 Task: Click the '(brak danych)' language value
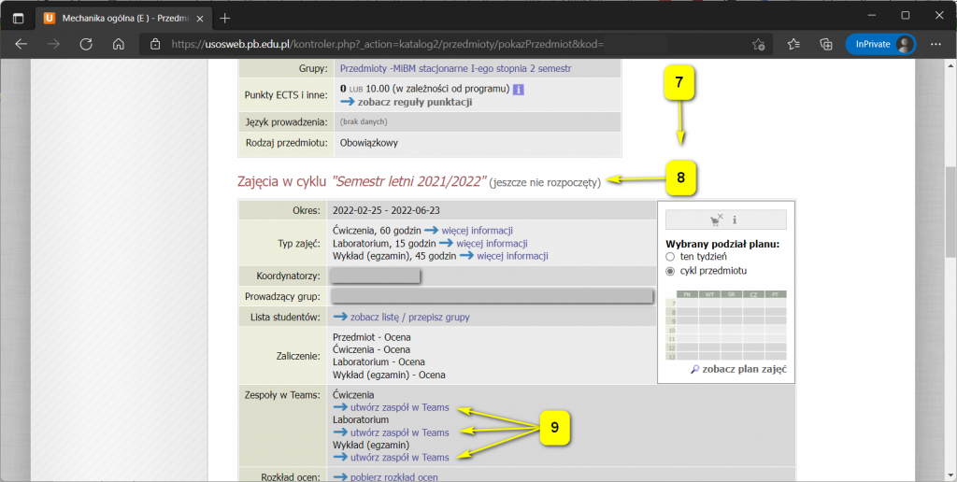[x=364, y=122]
